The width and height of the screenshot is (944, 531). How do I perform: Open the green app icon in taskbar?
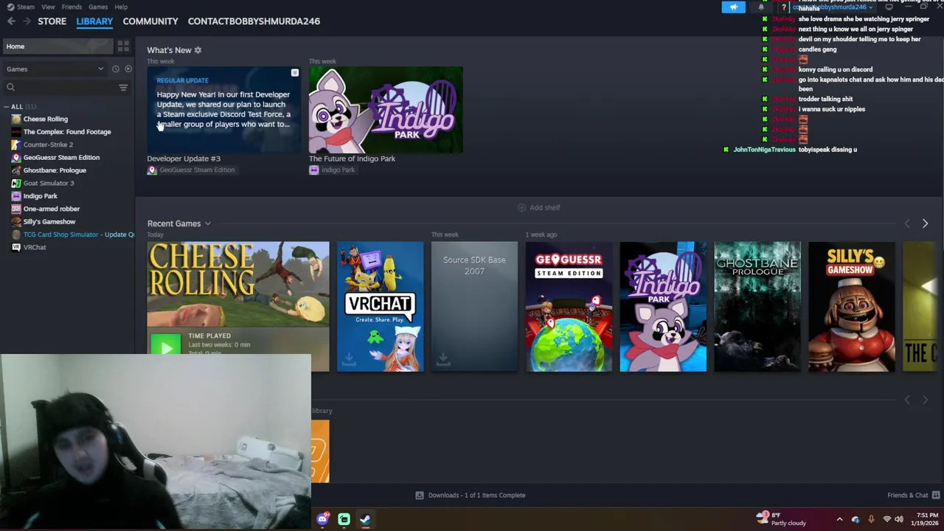tap(344, 519)
